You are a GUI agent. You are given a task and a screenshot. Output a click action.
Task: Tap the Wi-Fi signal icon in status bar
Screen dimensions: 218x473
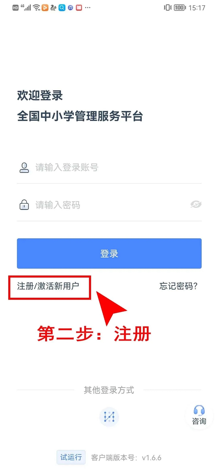coord(37,8)
